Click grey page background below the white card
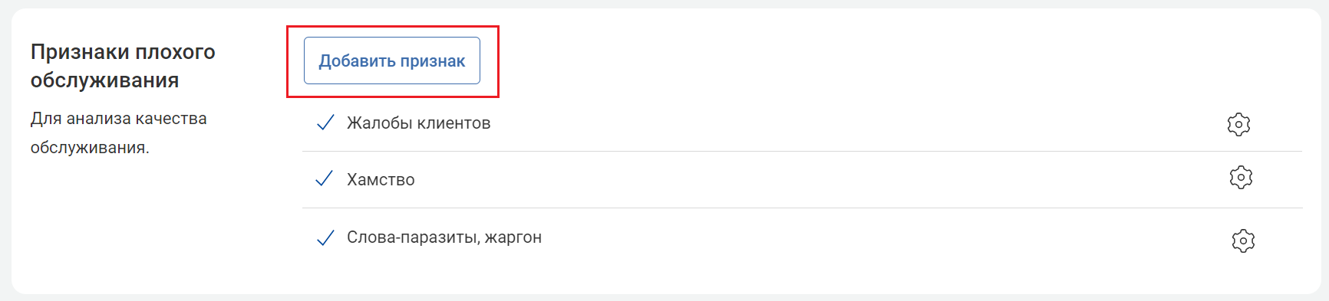The height and width of the screenshot is (301, 1329). tap(664, 298)
